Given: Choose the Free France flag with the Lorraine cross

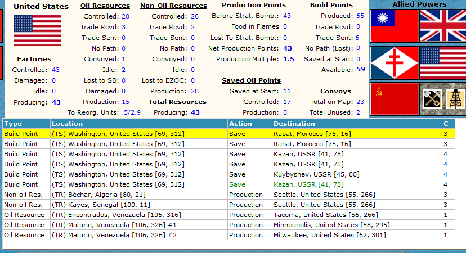Looking at the screenshot, I should coord(395,63).
